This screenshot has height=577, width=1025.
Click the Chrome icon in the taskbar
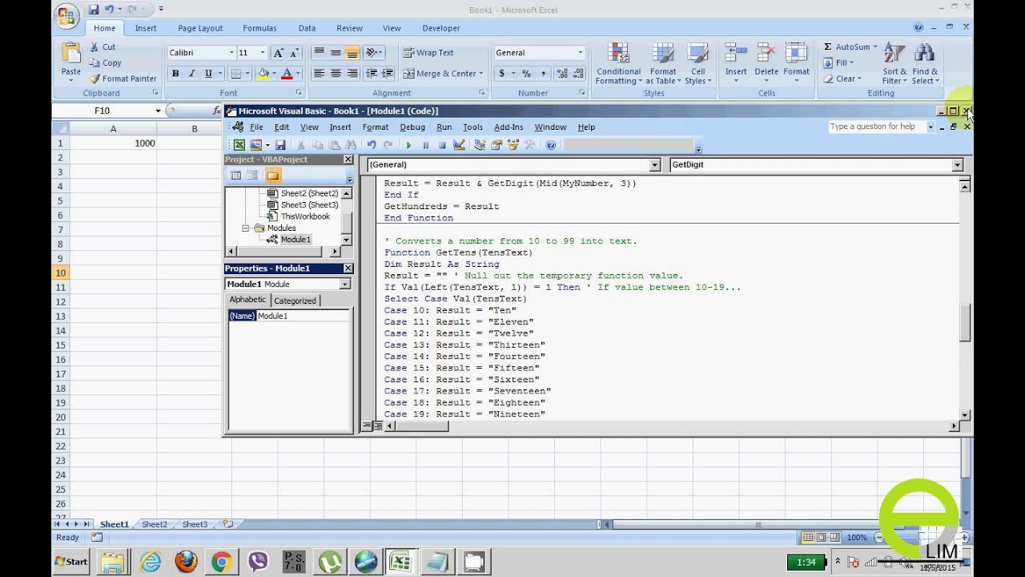[222, 562]
